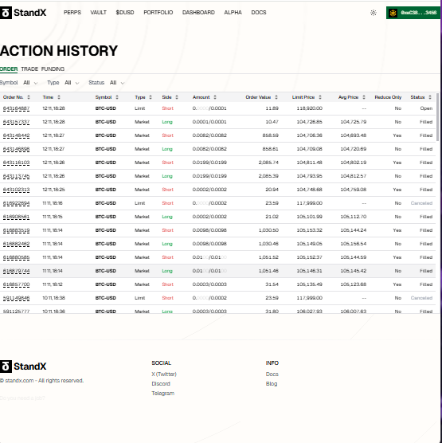442x443 pixels.
Task: Sort by Side column arrows
Action: (177, 97)
